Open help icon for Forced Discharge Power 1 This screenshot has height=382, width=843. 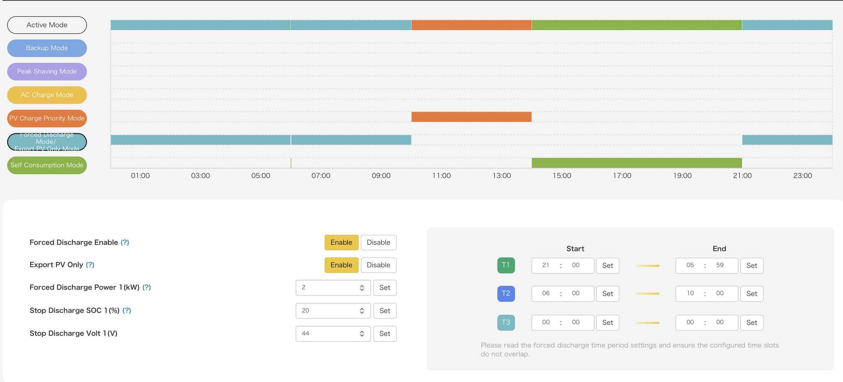coord(147,287)
